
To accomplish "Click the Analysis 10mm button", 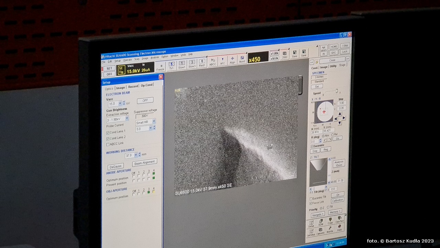I will pos(339,163).
